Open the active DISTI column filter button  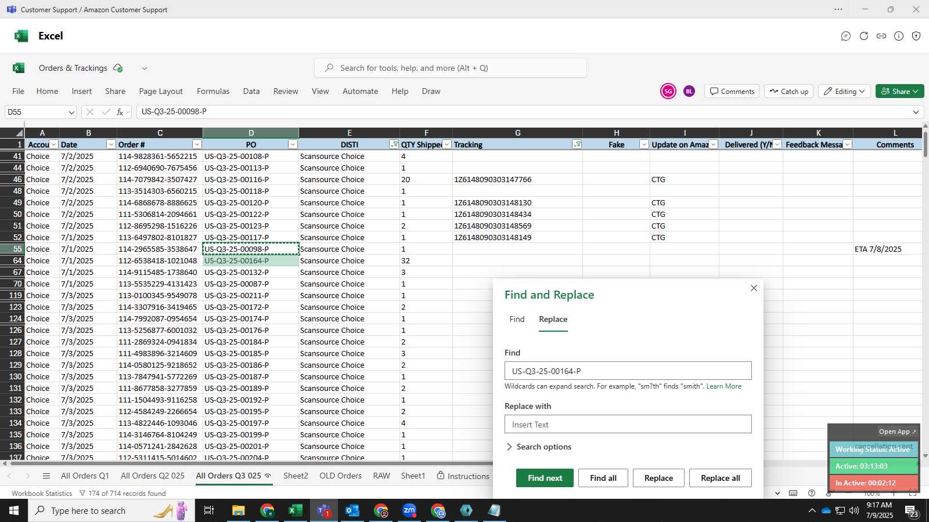coord(394,144)
